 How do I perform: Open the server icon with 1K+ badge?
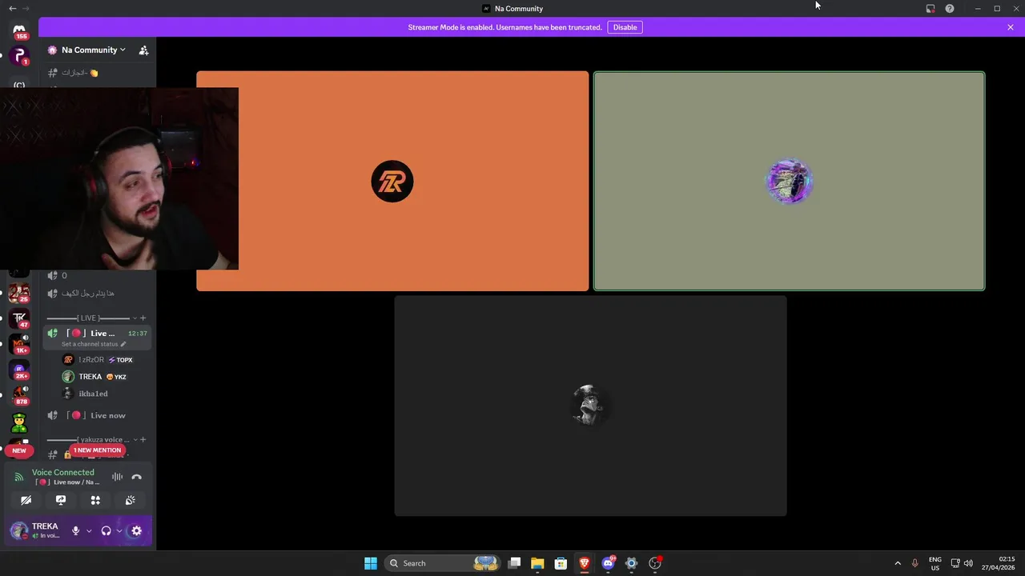19,344
